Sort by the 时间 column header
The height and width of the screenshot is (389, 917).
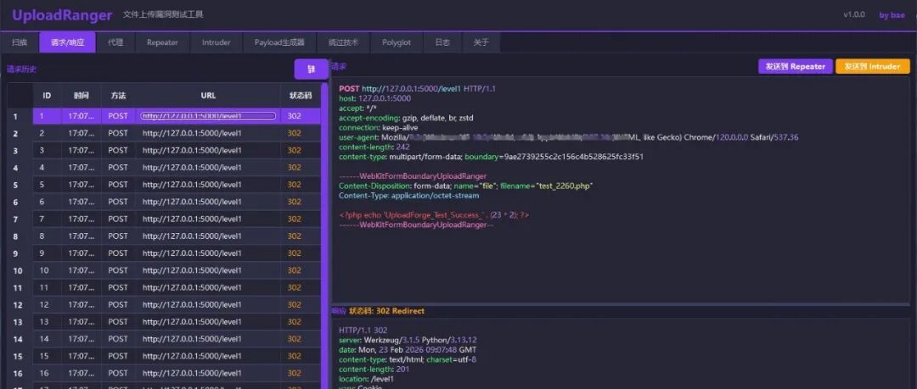coord(82,95)
